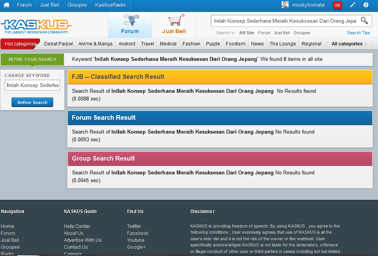The height and width of the screenshot is (256, 378).
Task: Open the Travel category
Action: [x=147, y=44]
